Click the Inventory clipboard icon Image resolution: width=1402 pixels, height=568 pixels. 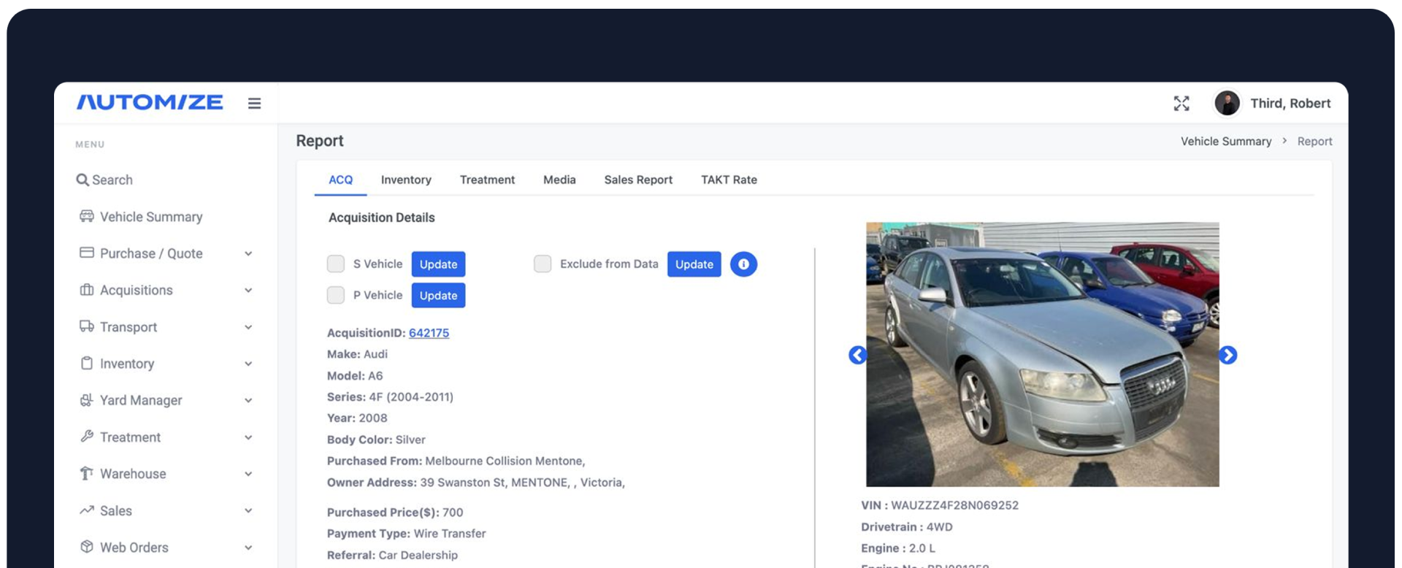point(87,363)
